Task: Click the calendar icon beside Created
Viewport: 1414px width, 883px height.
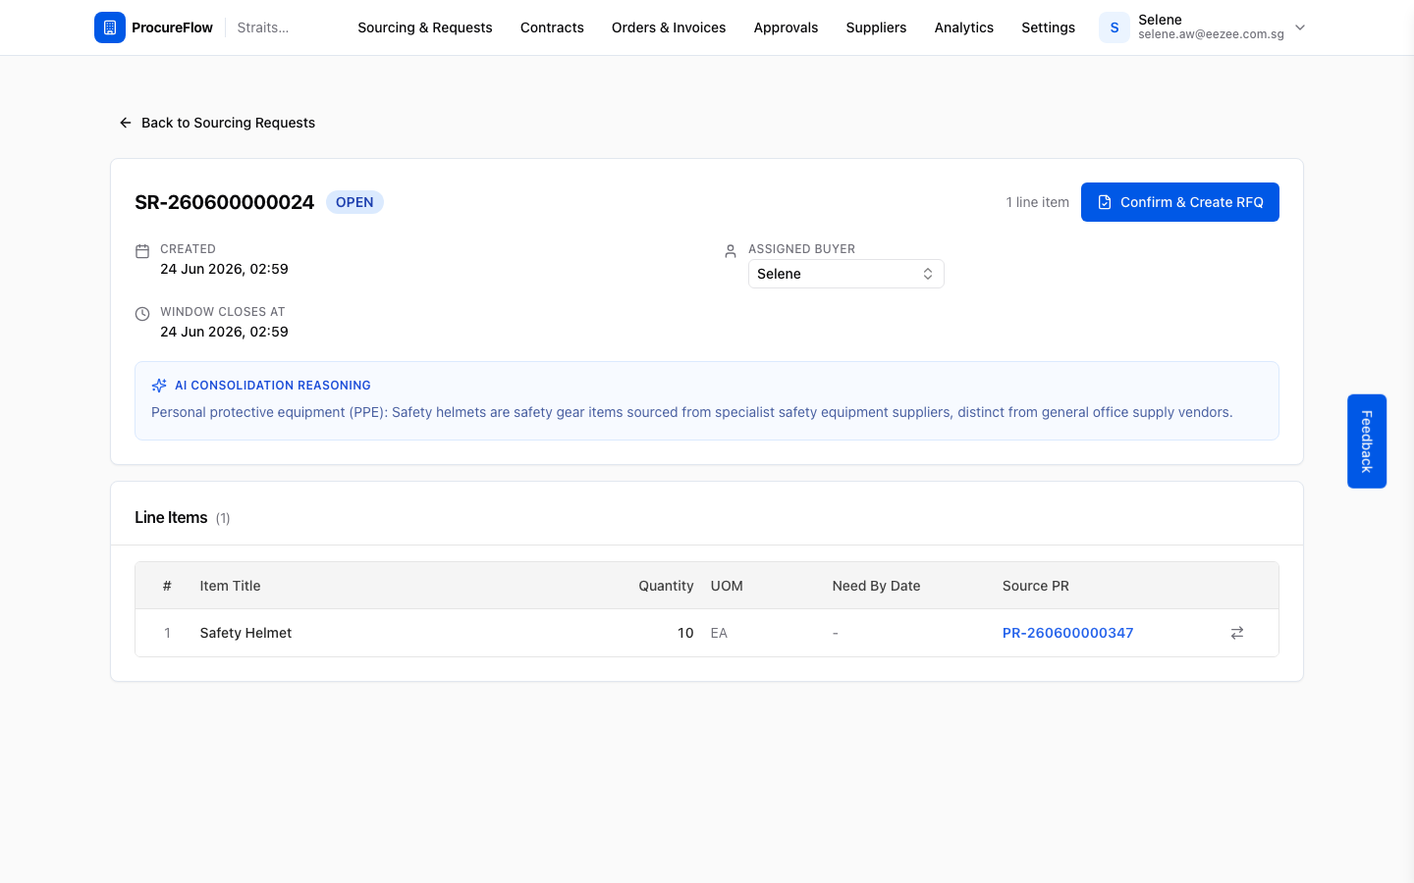Action: (x=142, y=251)
